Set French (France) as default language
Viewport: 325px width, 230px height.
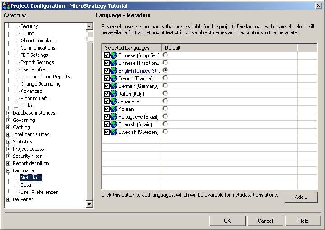click(x=165, y=78)
